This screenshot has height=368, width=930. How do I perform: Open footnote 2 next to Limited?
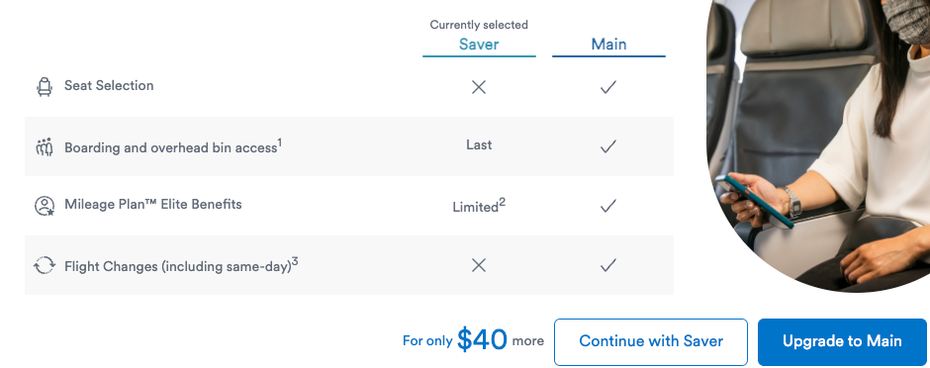point(502,202)
